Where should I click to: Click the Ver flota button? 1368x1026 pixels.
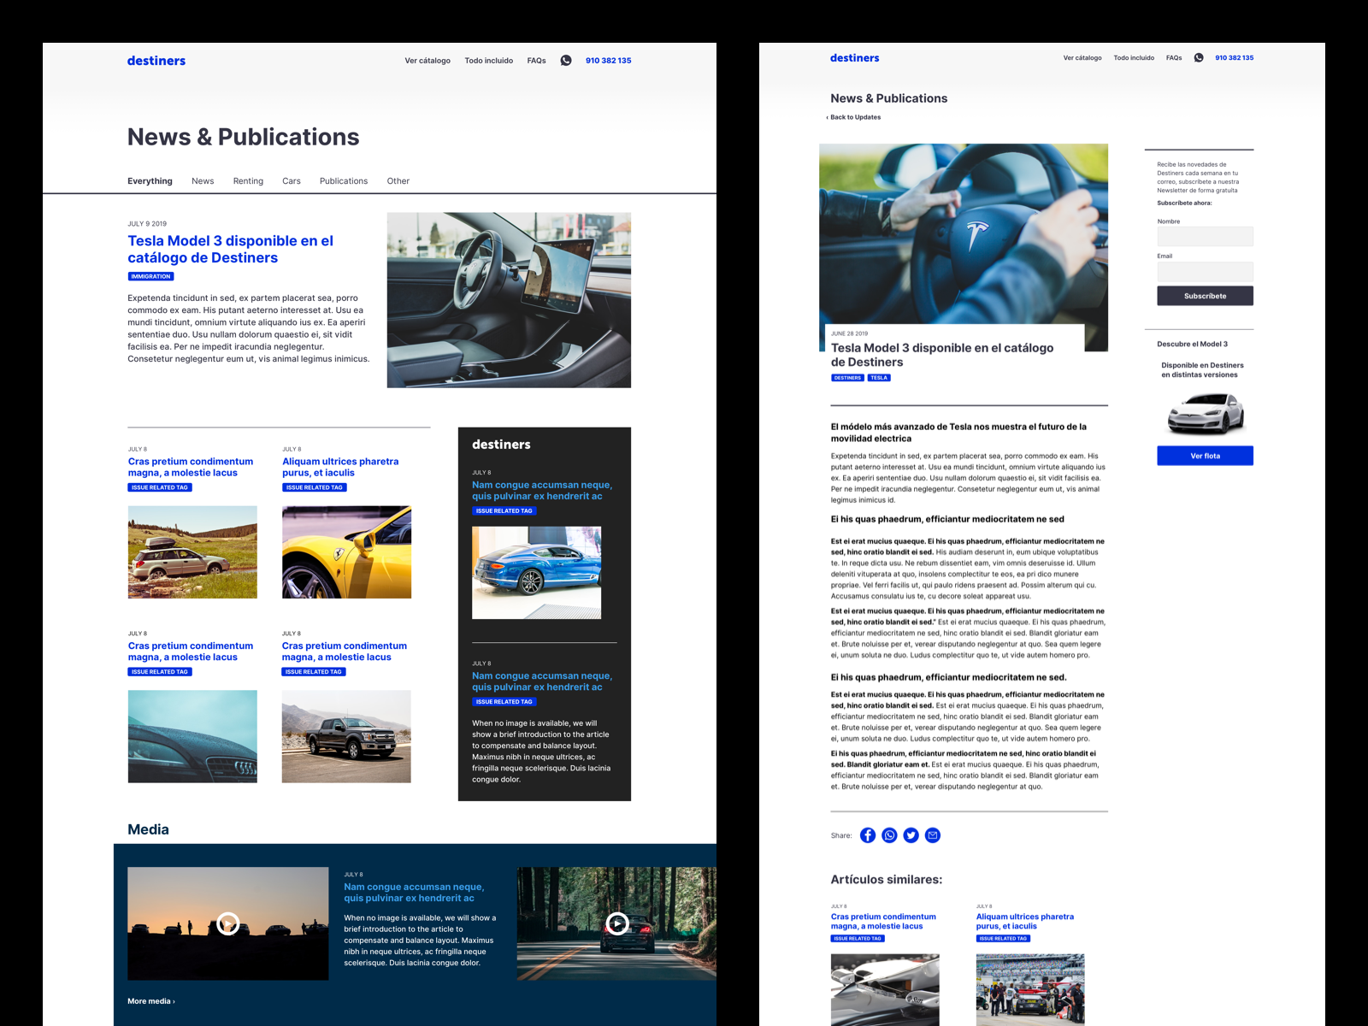click(1205, 456)
